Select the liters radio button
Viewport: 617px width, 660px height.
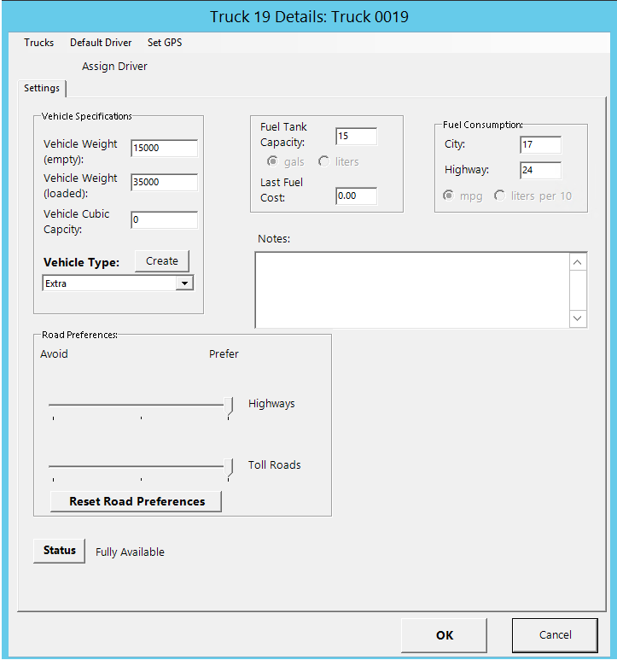point(324,162)
